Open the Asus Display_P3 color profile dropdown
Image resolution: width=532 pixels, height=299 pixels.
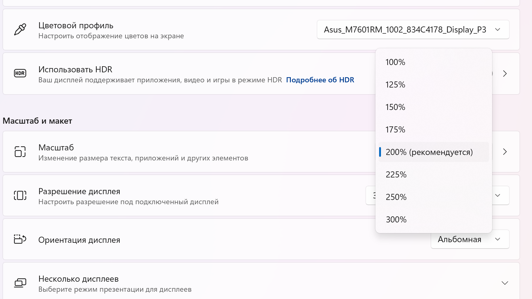point(413,29)
